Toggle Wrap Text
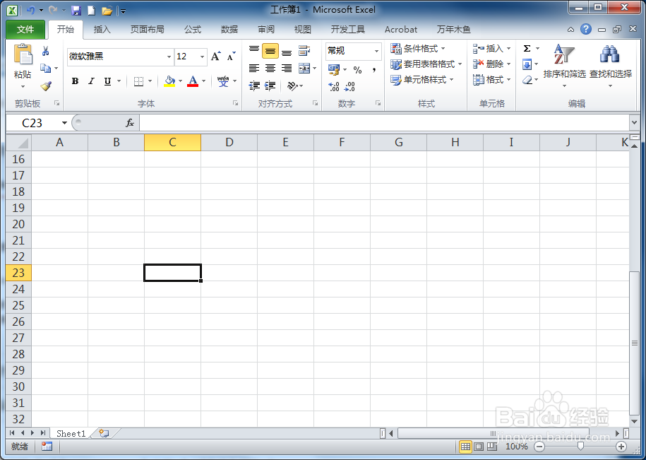The image size is (646, 460). click(x=304, y=51)
